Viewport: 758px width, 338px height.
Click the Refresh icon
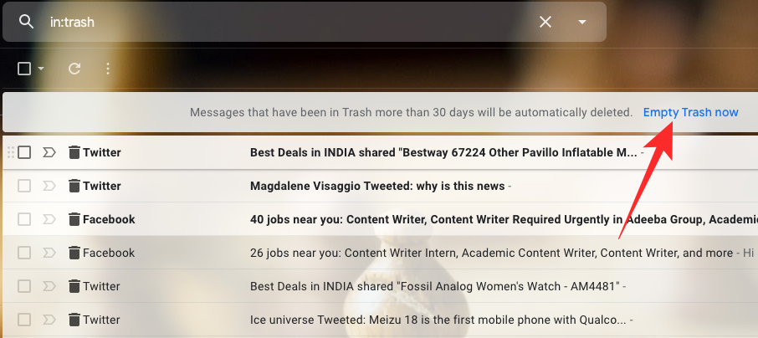pos(74,69)
